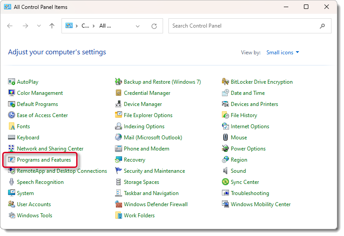Open the Windows Defender Firewall icon
344x236 pixels.
(119, 204)
